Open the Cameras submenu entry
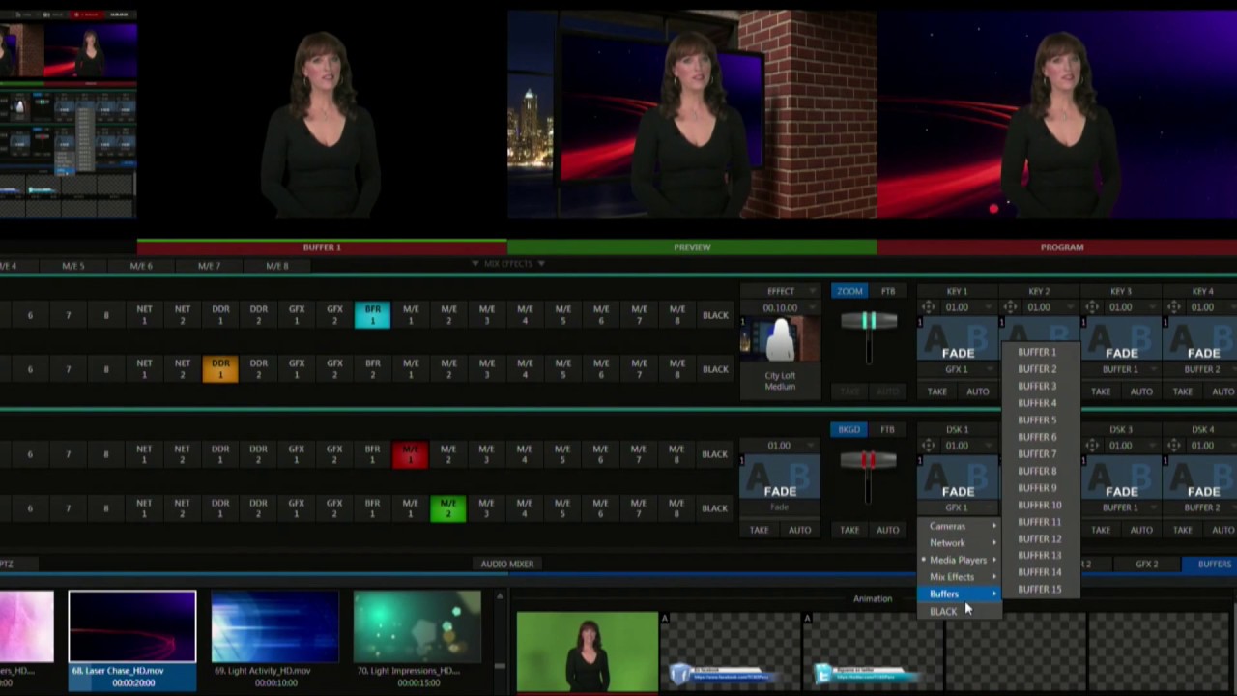Image resolution: width=1237 pixels, height=696 pixels. pyautogui.click(x=959, y=526)
